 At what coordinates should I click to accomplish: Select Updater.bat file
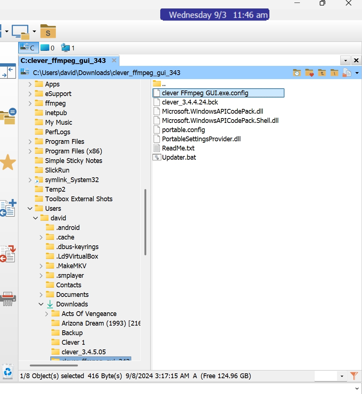pyautogui.click(x=175, y=157)
